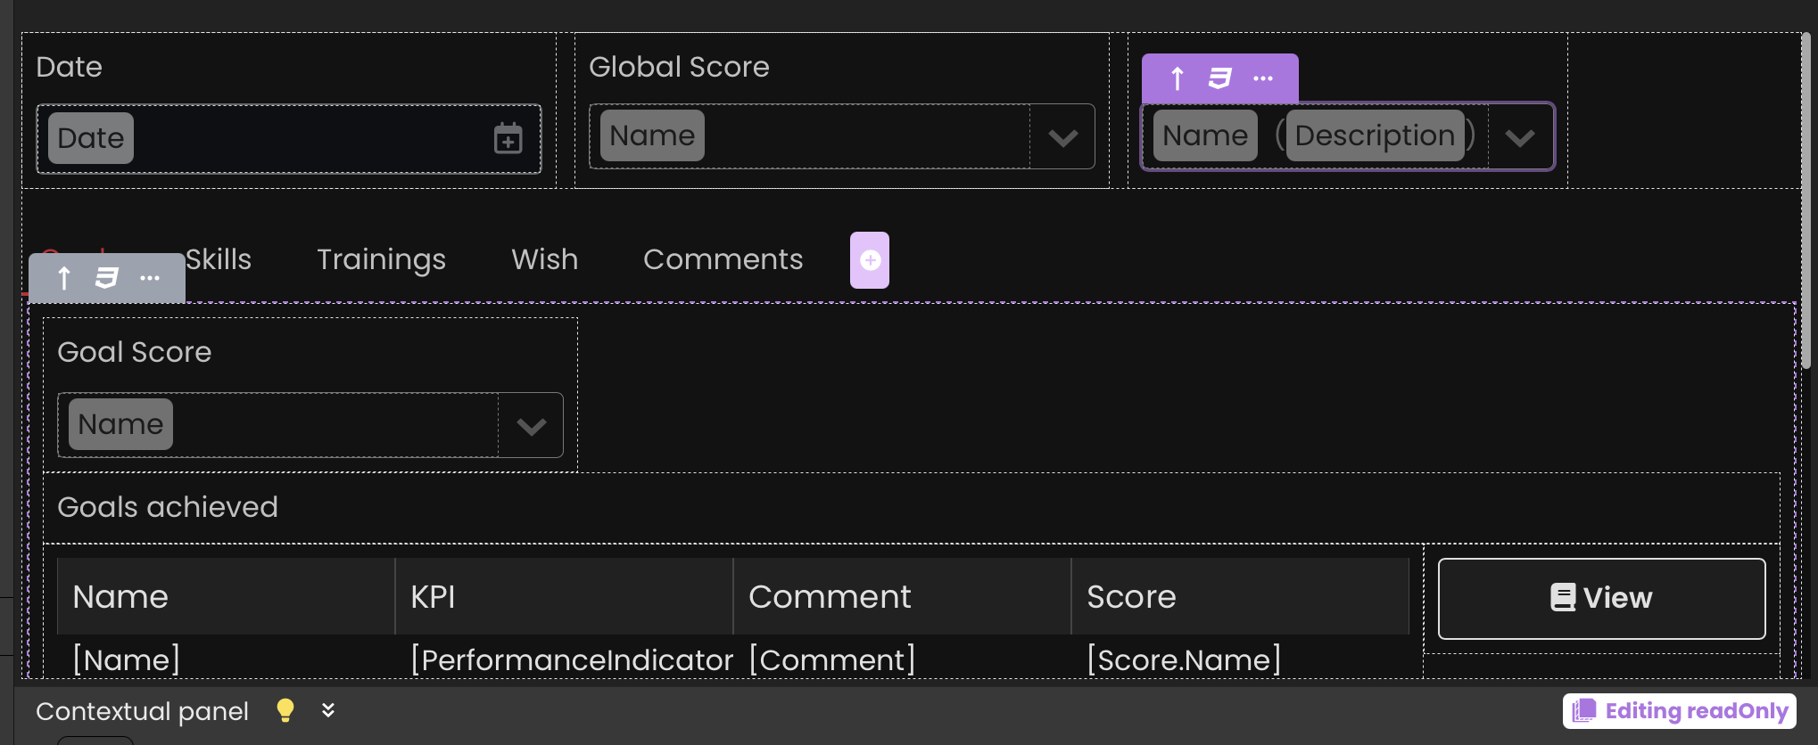Switch to the Skills tab
Screen dimensions: 1818x745
(x=219, y=259)
